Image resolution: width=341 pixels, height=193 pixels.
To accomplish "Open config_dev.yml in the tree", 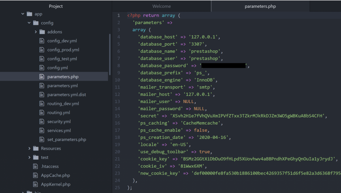I will point(62,41).
